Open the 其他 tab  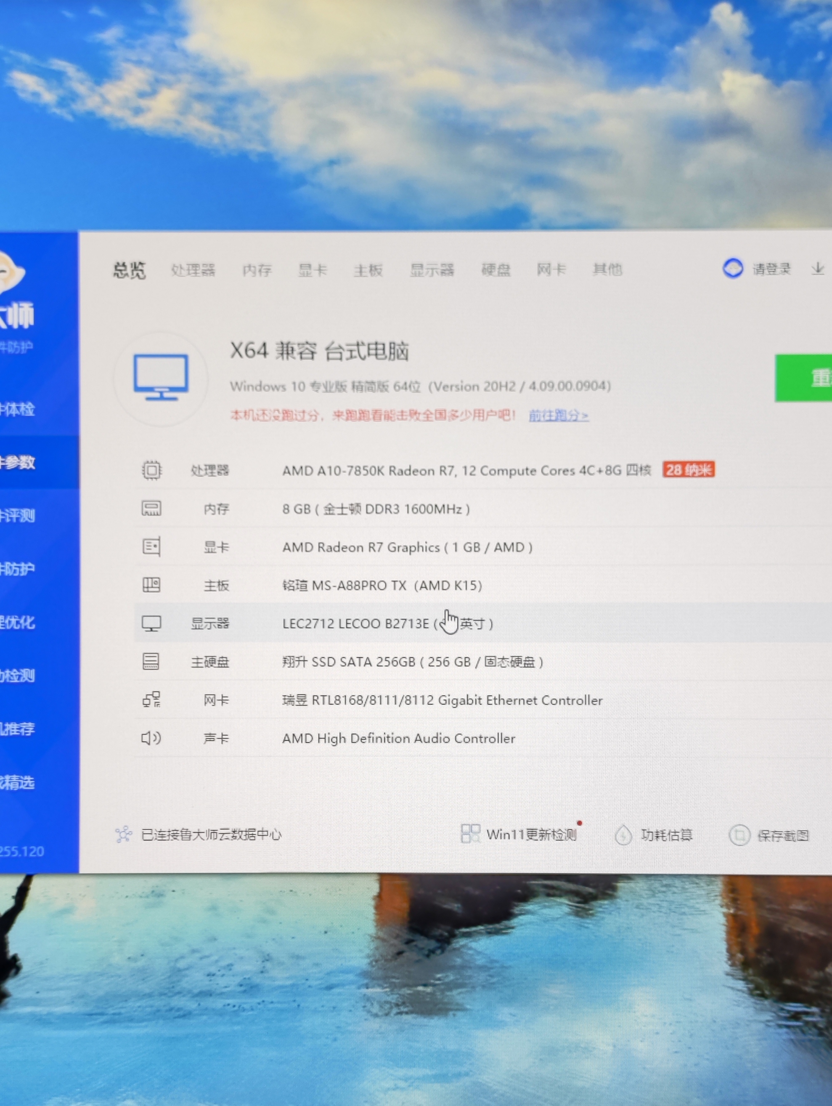[607, 270]
